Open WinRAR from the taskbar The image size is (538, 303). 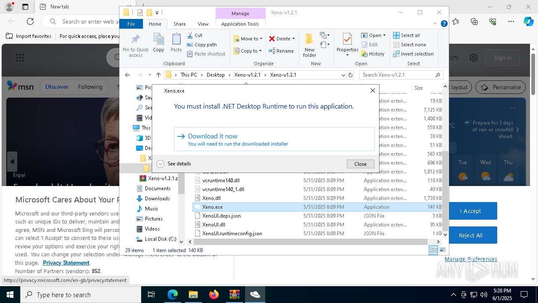click(234, 295)
